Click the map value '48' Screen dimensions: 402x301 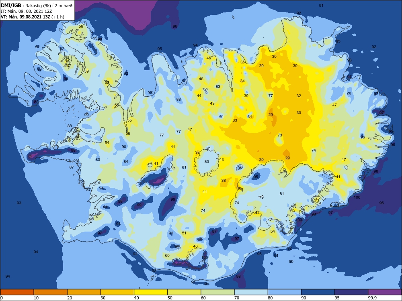click(201, 79)
